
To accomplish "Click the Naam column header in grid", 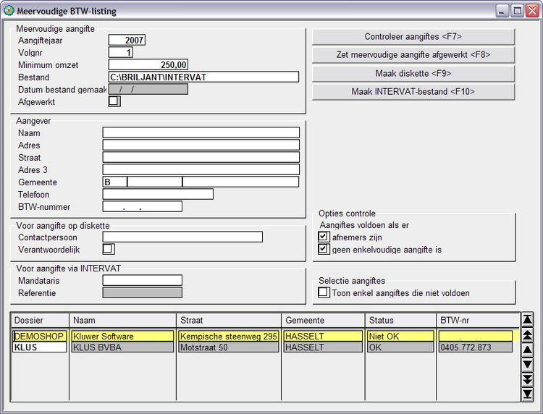I will (123, 320).
